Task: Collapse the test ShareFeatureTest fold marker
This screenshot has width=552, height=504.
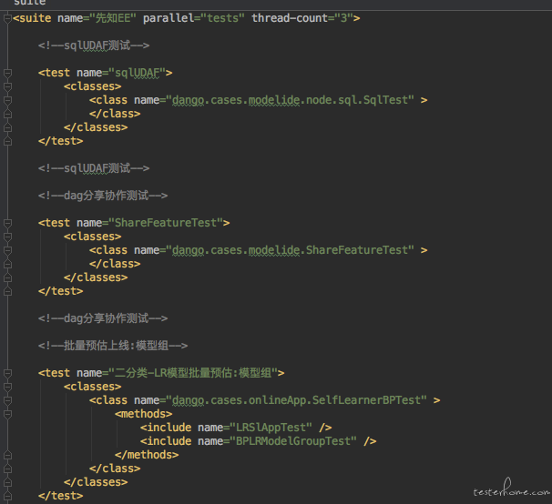Action: point(7,223)
